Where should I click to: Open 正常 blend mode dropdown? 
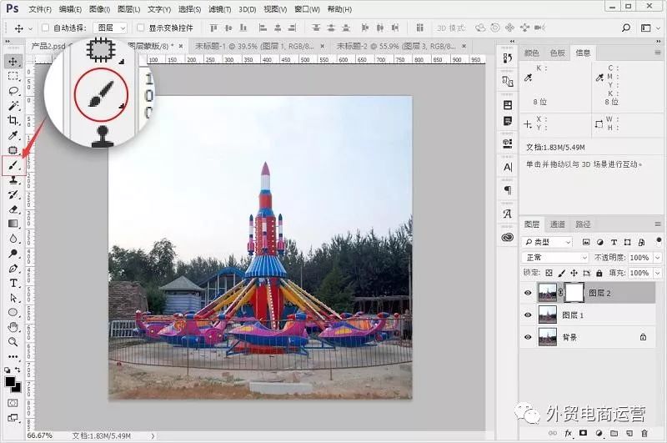(x=555, y=258)
